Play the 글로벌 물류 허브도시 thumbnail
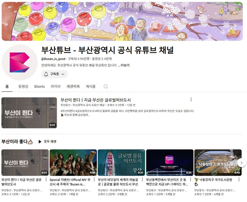The image size is (247, 202). coord(122,163)
